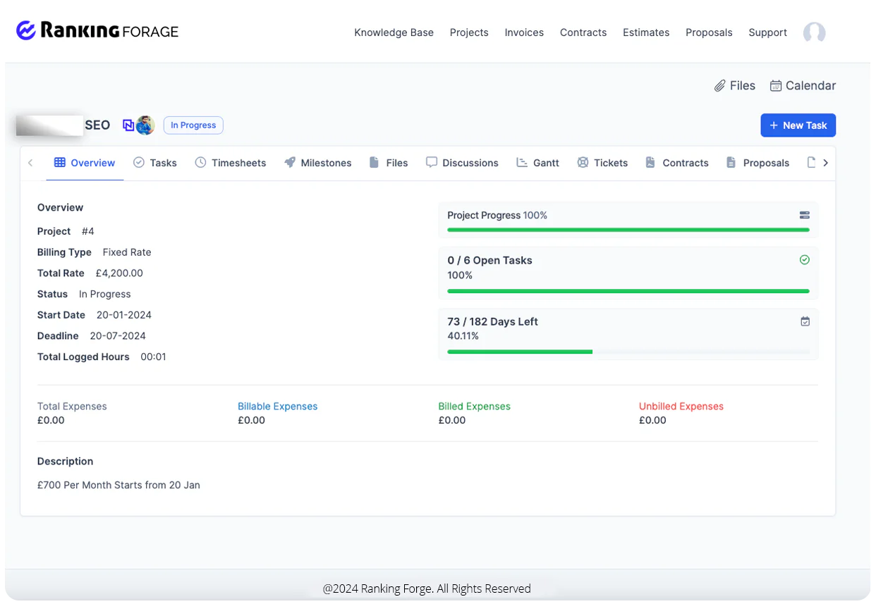Open project Files using the paperclip icon
The image size is (876, 604).
pos(720,85)
